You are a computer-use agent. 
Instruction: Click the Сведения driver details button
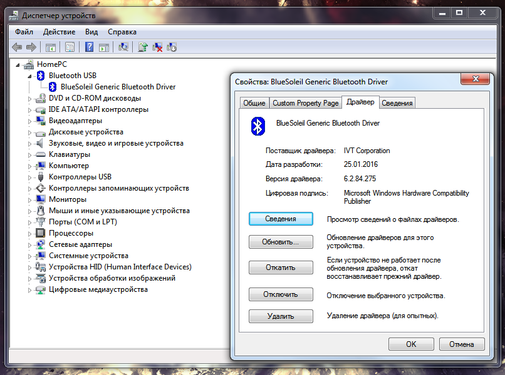point(281,219)
